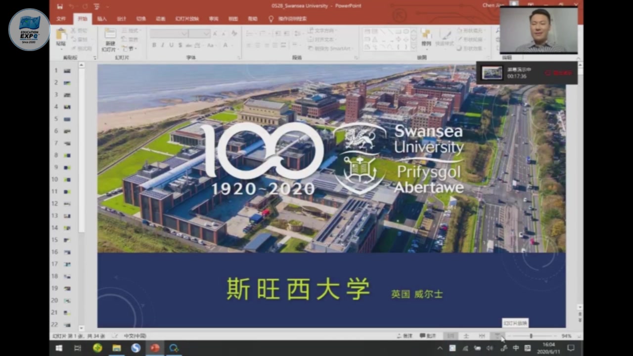Click the 94% zoom level text
Image resolution: width=633 pixels, height=356 pixels.
[x=566, y=336]
